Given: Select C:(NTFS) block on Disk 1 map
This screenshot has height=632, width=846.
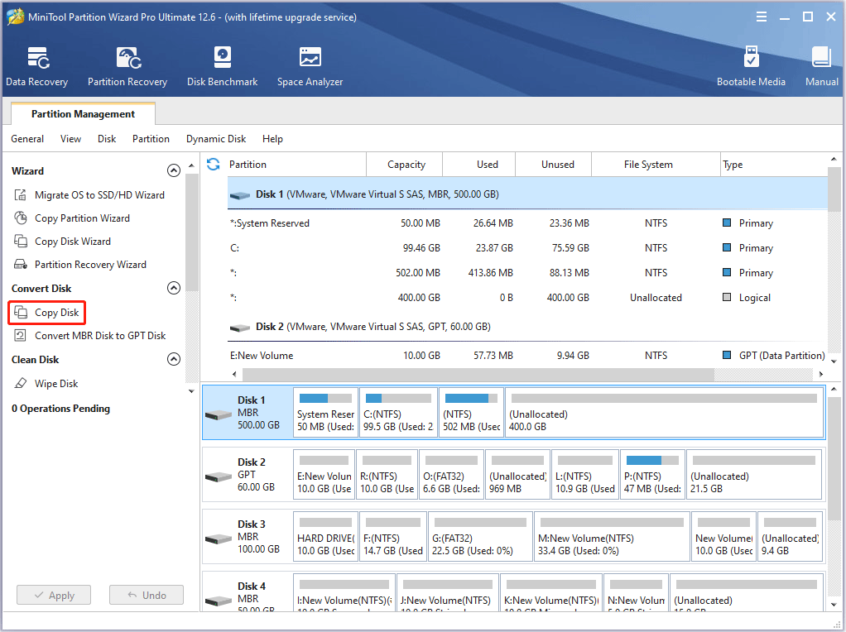Looking at the screenshot, I should click(x=399, y=413).
